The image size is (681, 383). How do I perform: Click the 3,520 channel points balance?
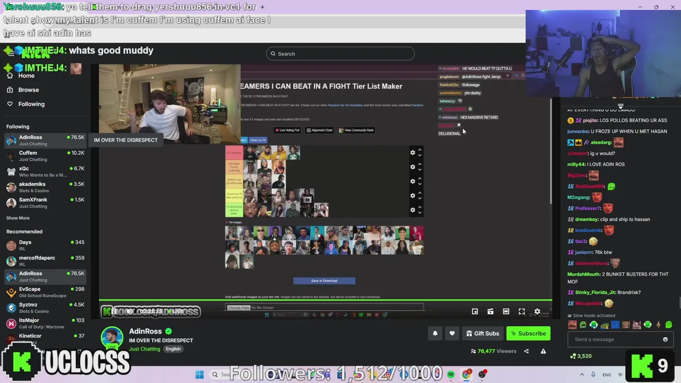(580, 356)
